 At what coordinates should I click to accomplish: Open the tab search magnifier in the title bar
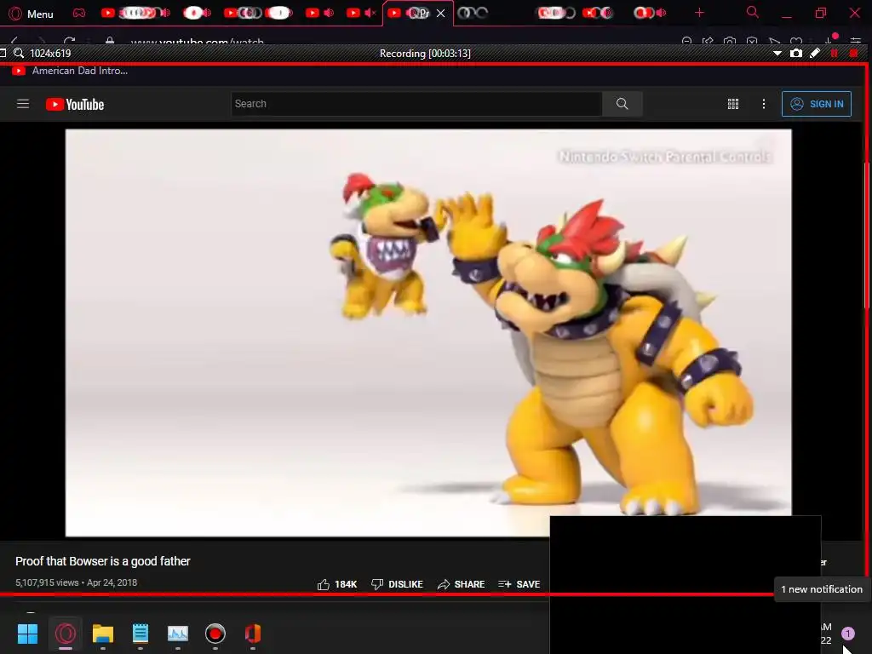752,12
